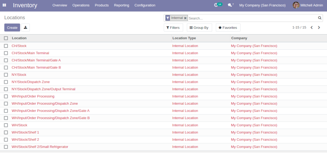Open the Reporting menu

click(x=122, y=5)
